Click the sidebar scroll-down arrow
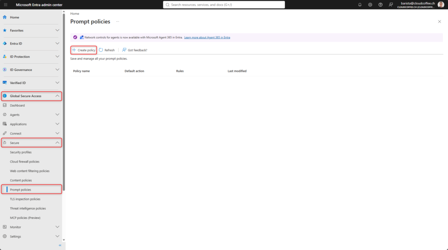The width and height of the screenshot is (448, 250). click(x=64, y=240)
